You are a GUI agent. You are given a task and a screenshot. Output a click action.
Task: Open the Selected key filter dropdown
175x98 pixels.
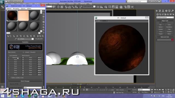[x=144, y=90]
